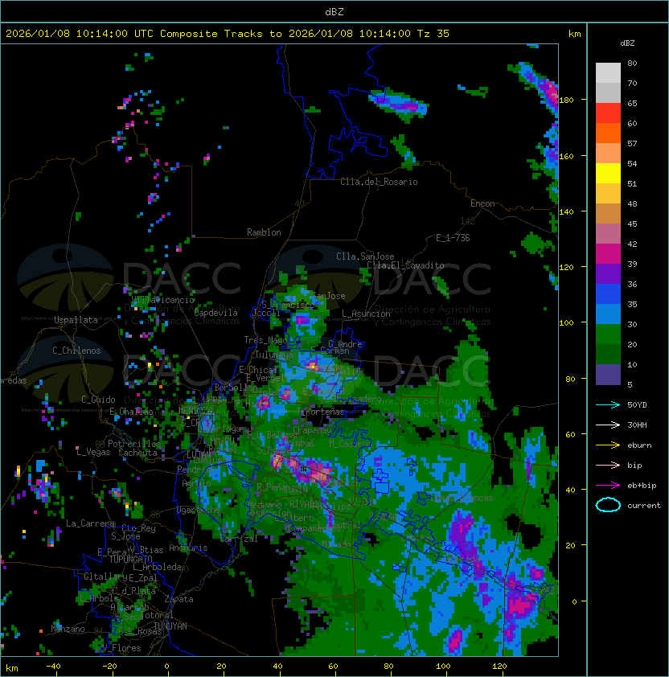The width and height of the screenshot is (669, 677).
Task: Click the 'eburn' legend label
Action: 639,445
